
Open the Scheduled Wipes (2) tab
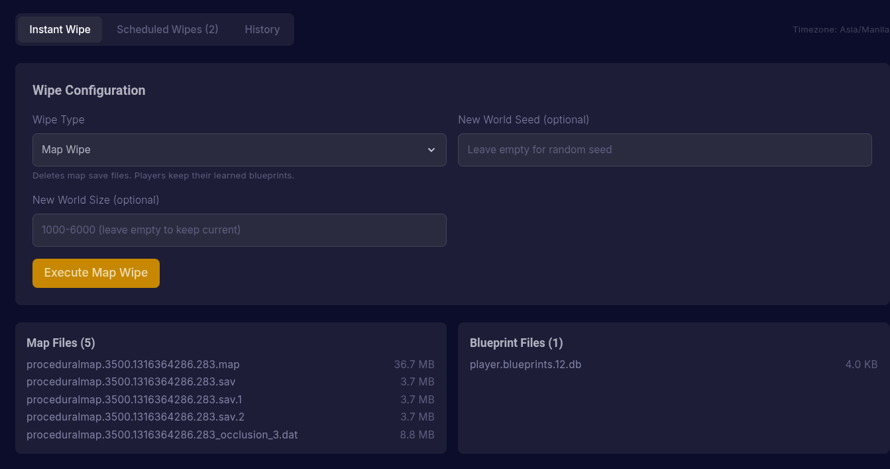[167, 30]
